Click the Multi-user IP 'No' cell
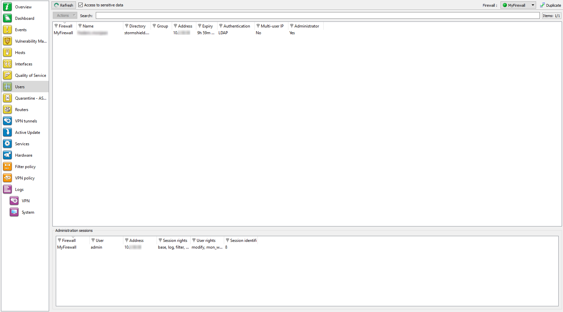563x312 pixels. click(x=258, y=33)
